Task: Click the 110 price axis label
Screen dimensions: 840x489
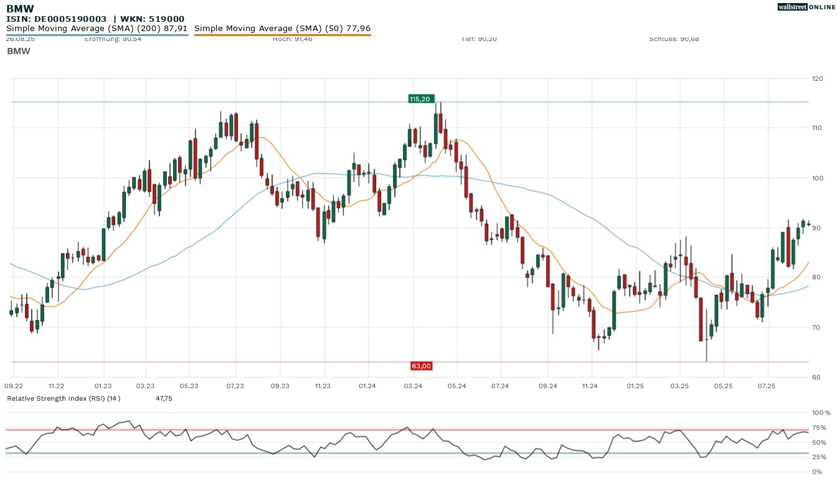Action: [x=818, y=128]
